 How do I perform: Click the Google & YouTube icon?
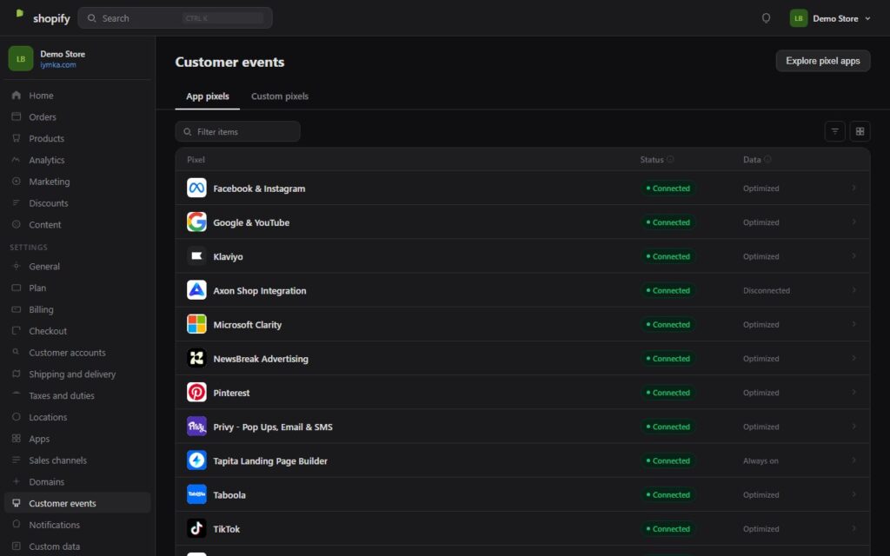coord(196,222)
